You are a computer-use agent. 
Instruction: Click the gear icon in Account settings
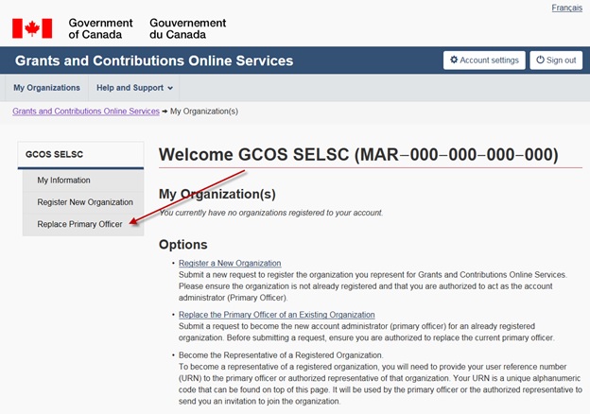[x=454, y=60]
